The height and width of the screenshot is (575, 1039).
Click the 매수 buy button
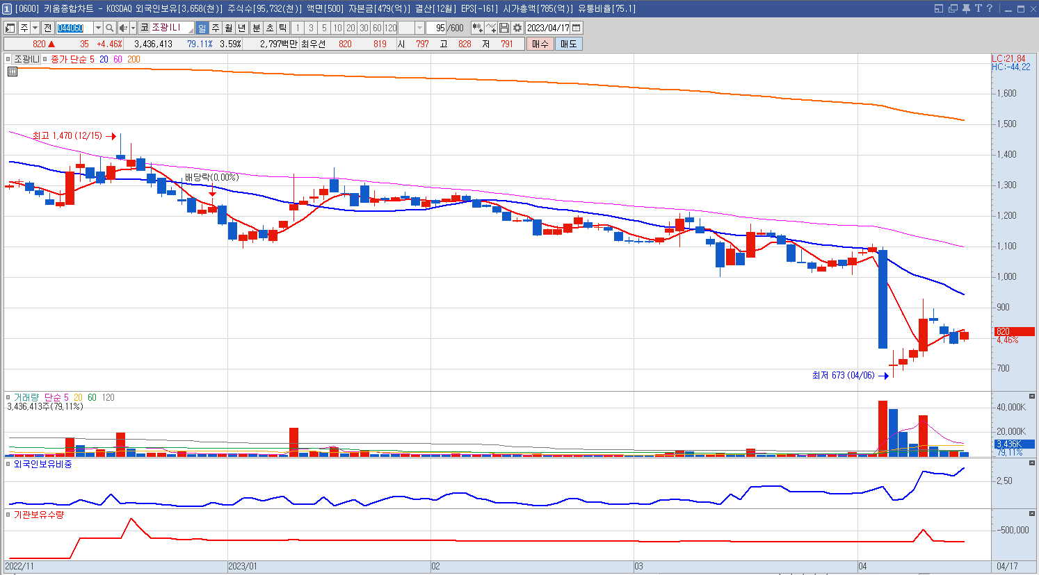click(540, 44)
